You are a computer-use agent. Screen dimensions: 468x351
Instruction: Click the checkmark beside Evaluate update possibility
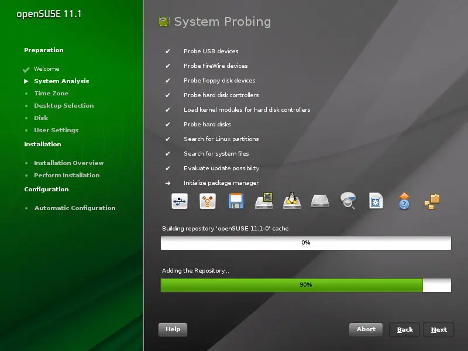coord(168,168)
